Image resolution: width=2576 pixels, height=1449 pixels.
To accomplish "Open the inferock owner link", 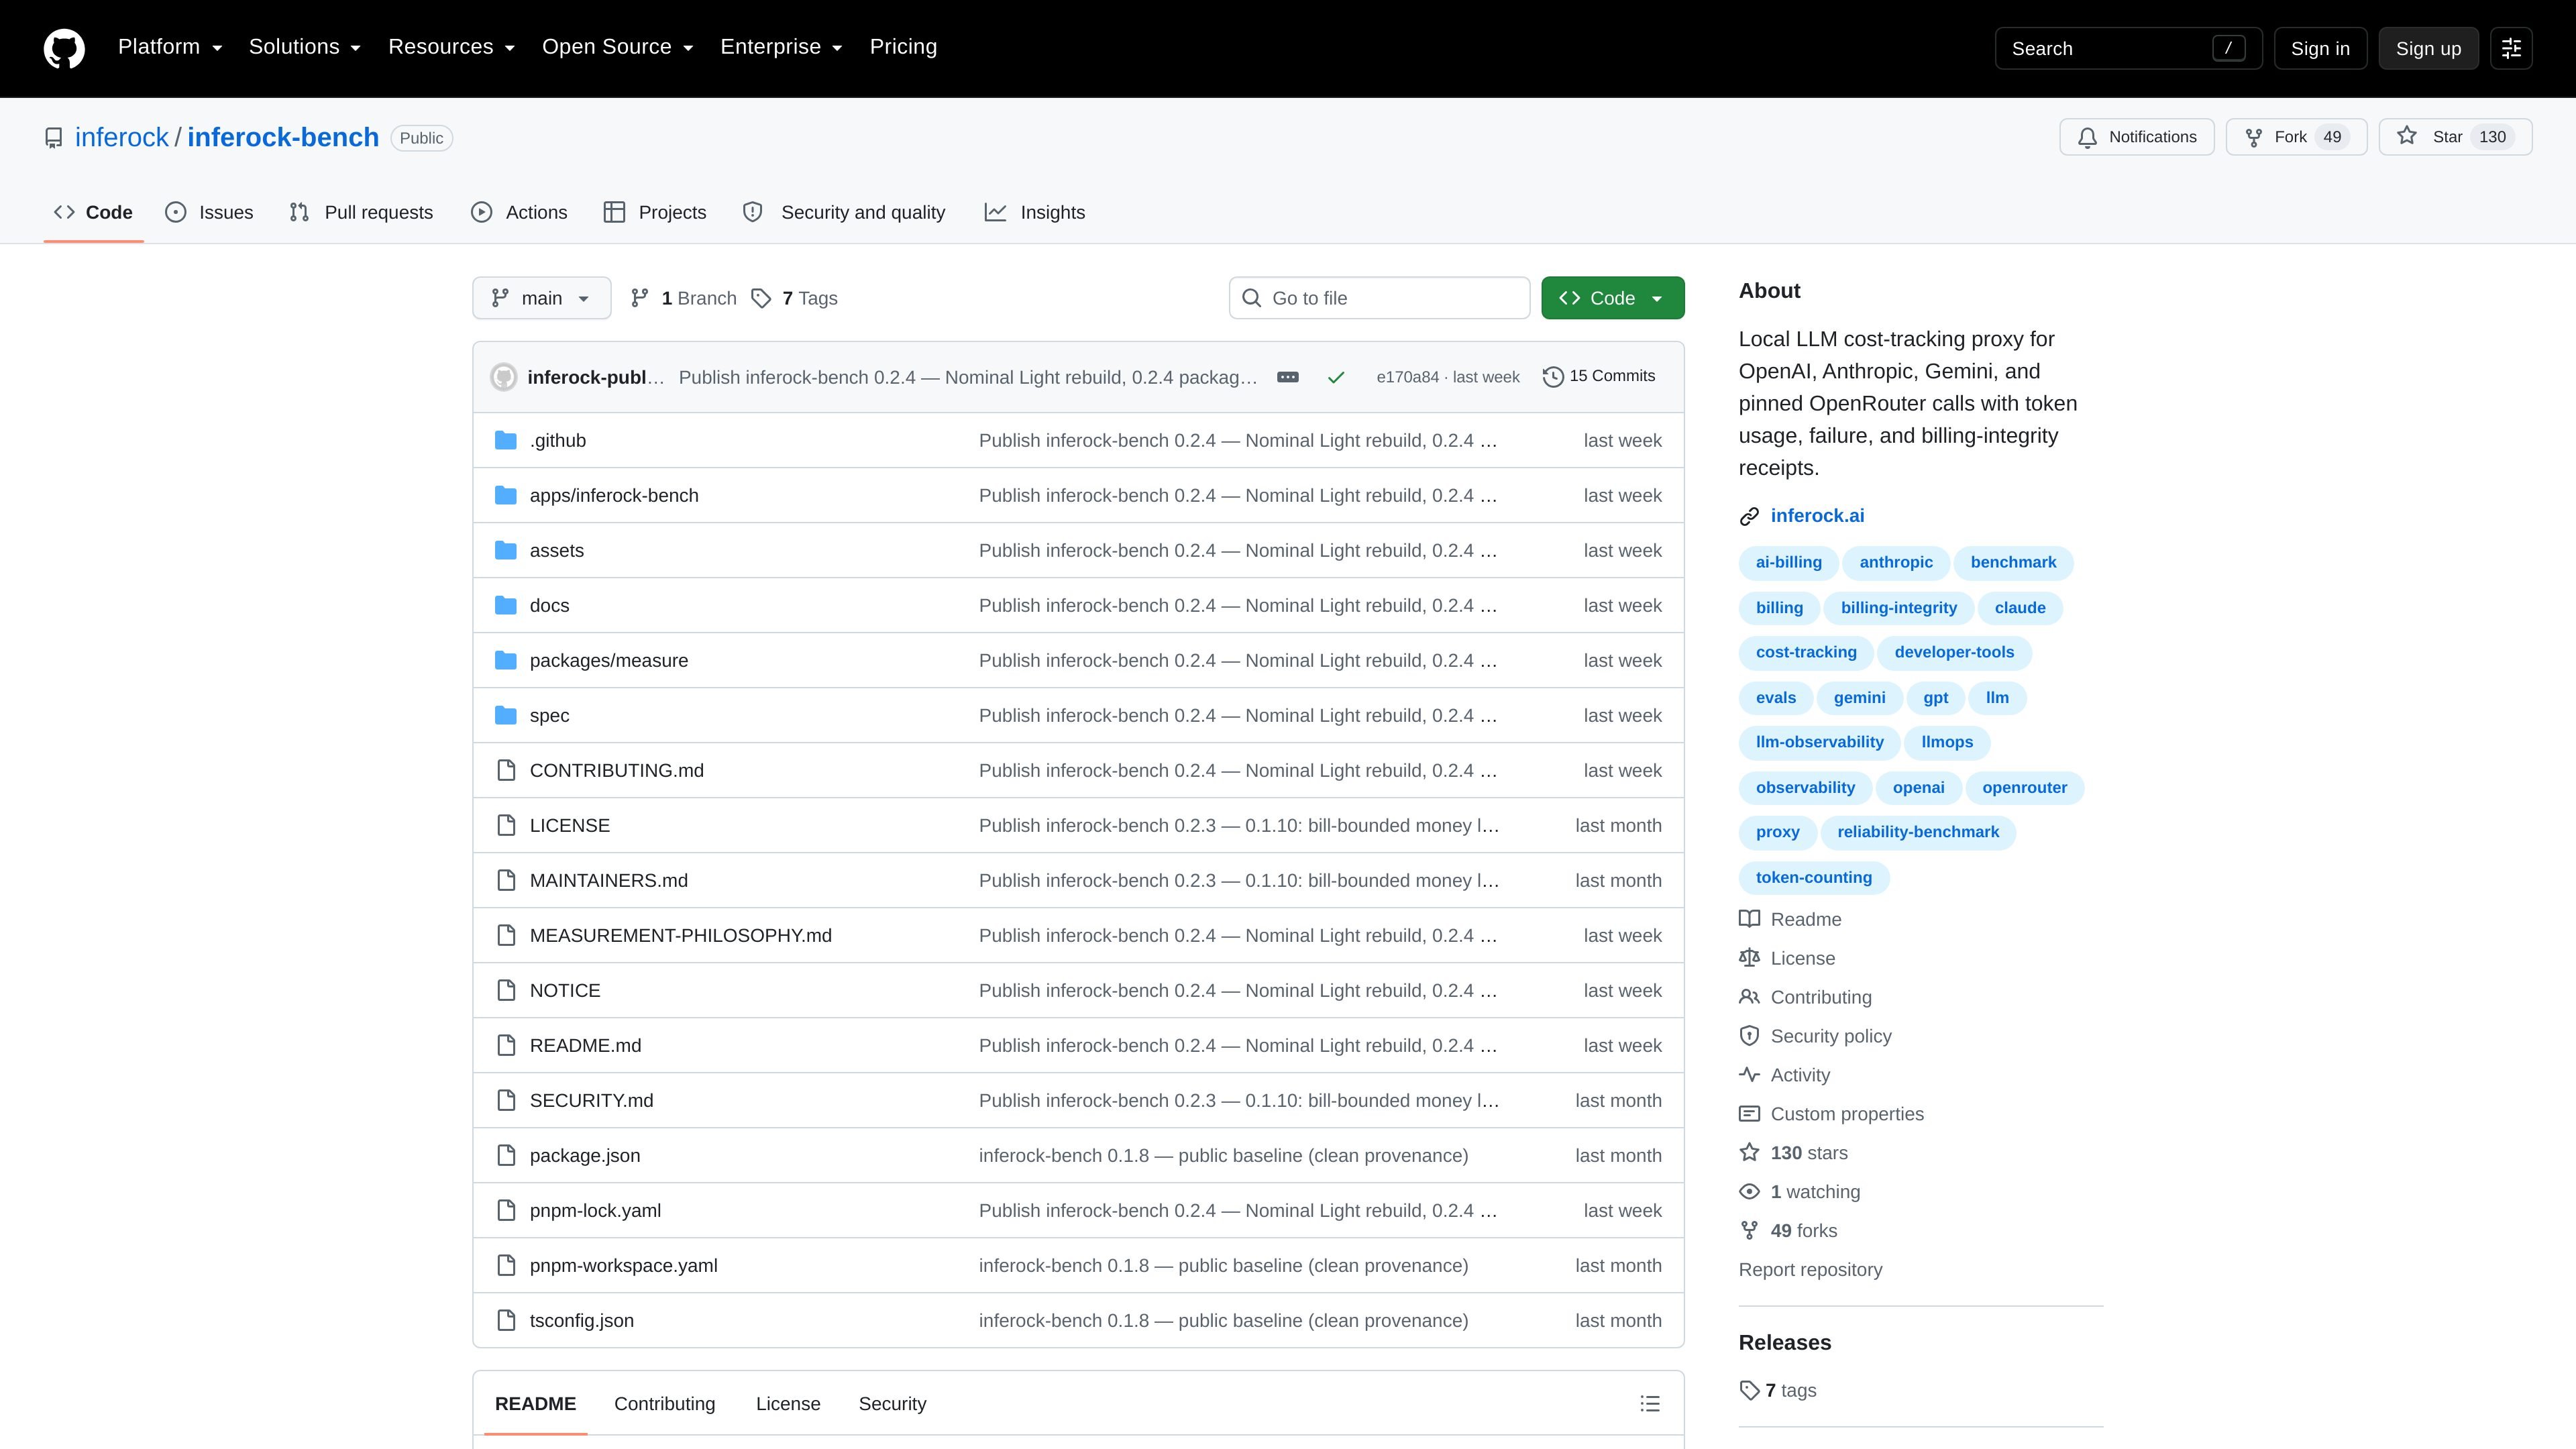I will click(122, 137).
